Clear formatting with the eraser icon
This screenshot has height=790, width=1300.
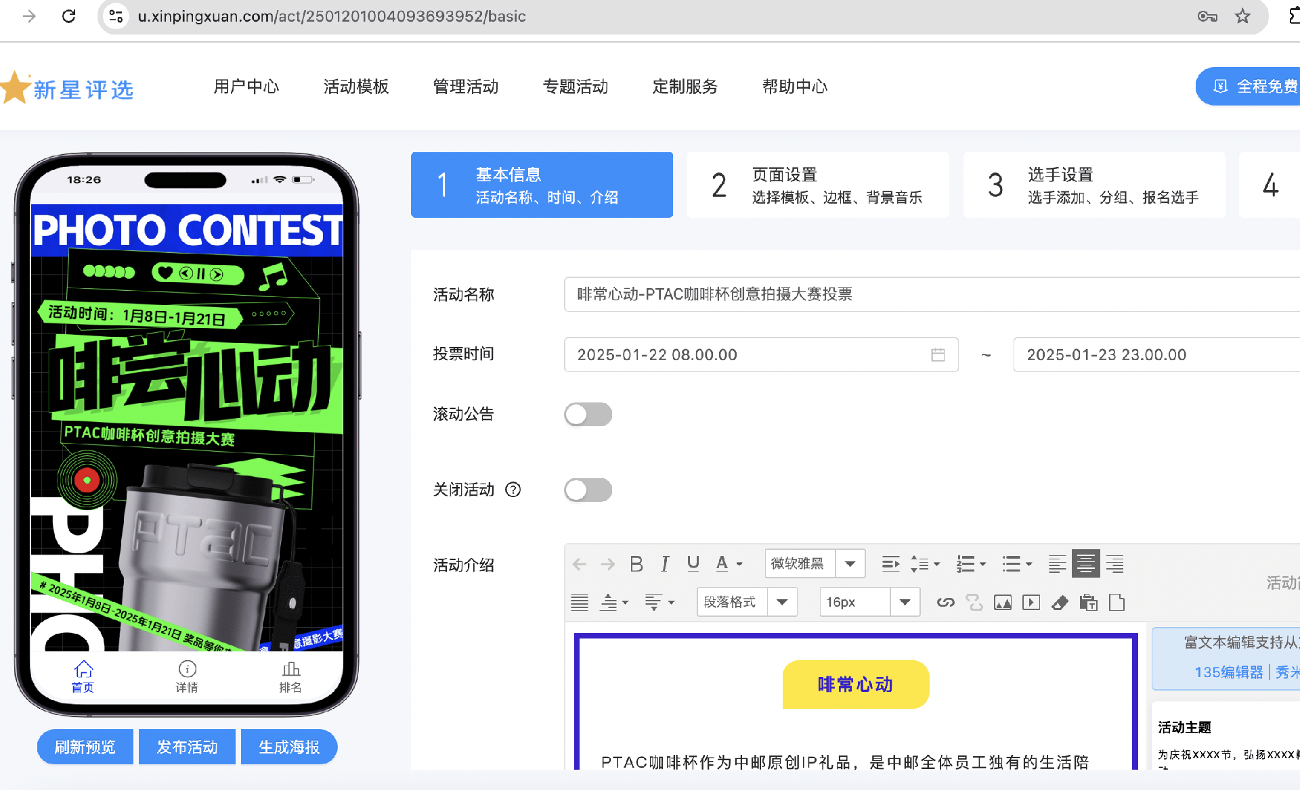point(1060,602)
